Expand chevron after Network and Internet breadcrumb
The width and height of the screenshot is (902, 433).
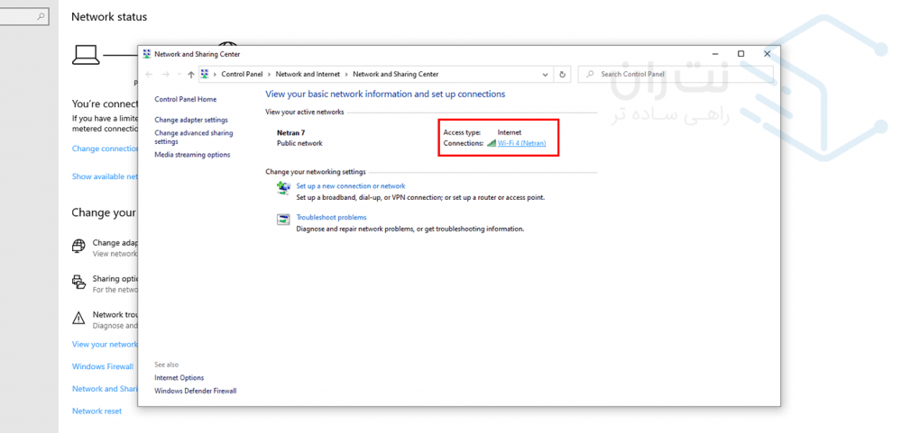coord(346,75)
